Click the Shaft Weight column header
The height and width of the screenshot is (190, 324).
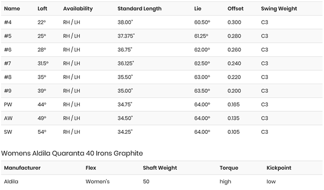point(160,168)
